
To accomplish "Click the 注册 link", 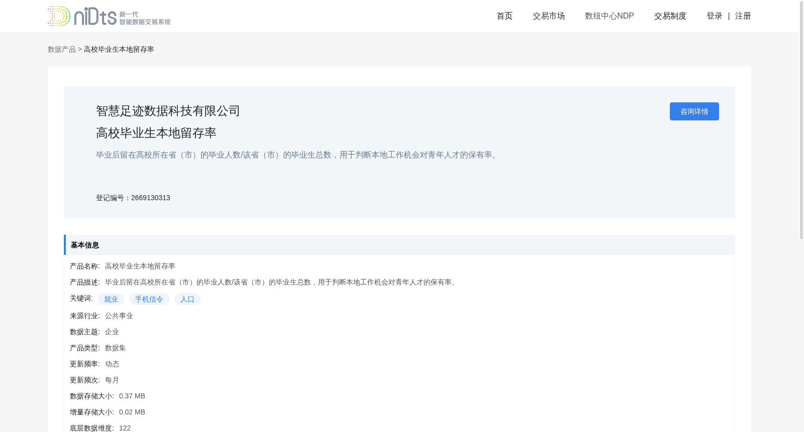I will click(x=743, y=16).
